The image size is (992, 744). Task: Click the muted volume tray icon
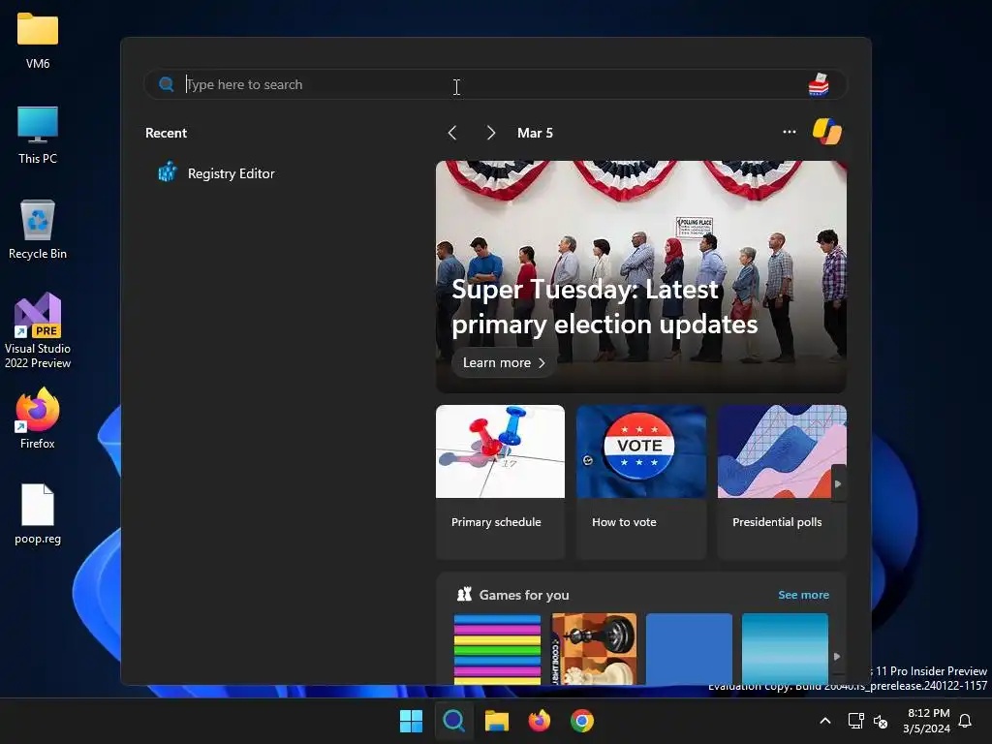click(880, 721)
